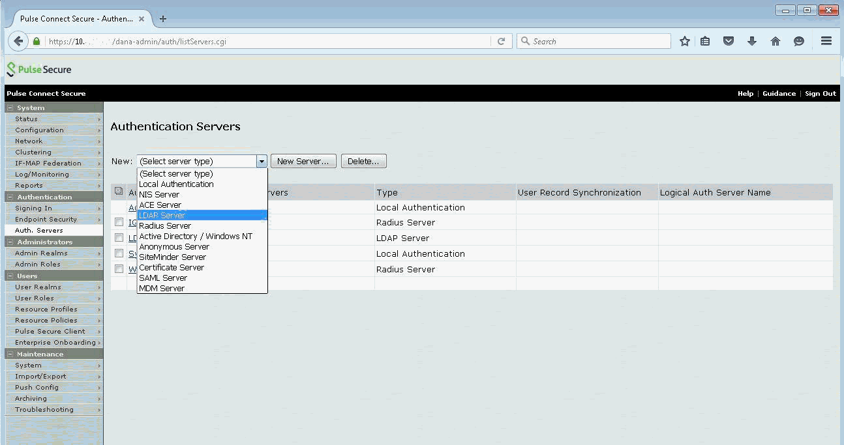
Task: Open the Pocket save icon
Action: pos(729,41)
